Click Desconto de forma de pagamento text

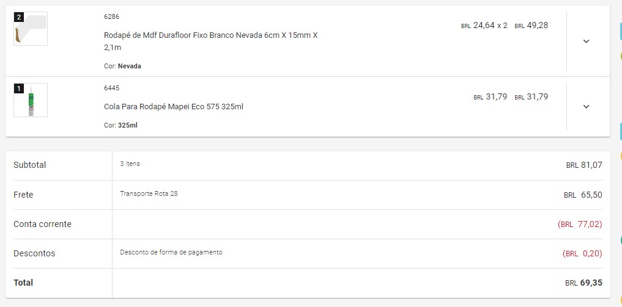tap(171, 252)
